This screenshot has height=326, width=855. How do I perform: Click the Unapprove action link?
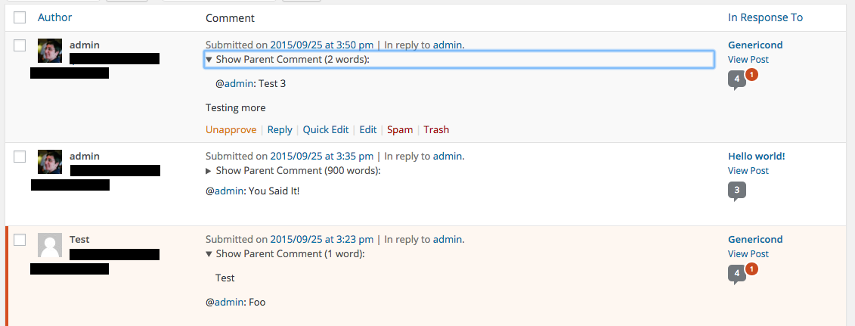(x=231, y=130)
